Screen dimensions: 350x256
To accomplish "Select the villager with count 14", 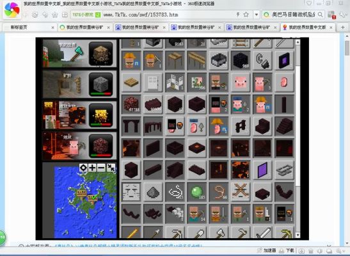I will 196,214.
